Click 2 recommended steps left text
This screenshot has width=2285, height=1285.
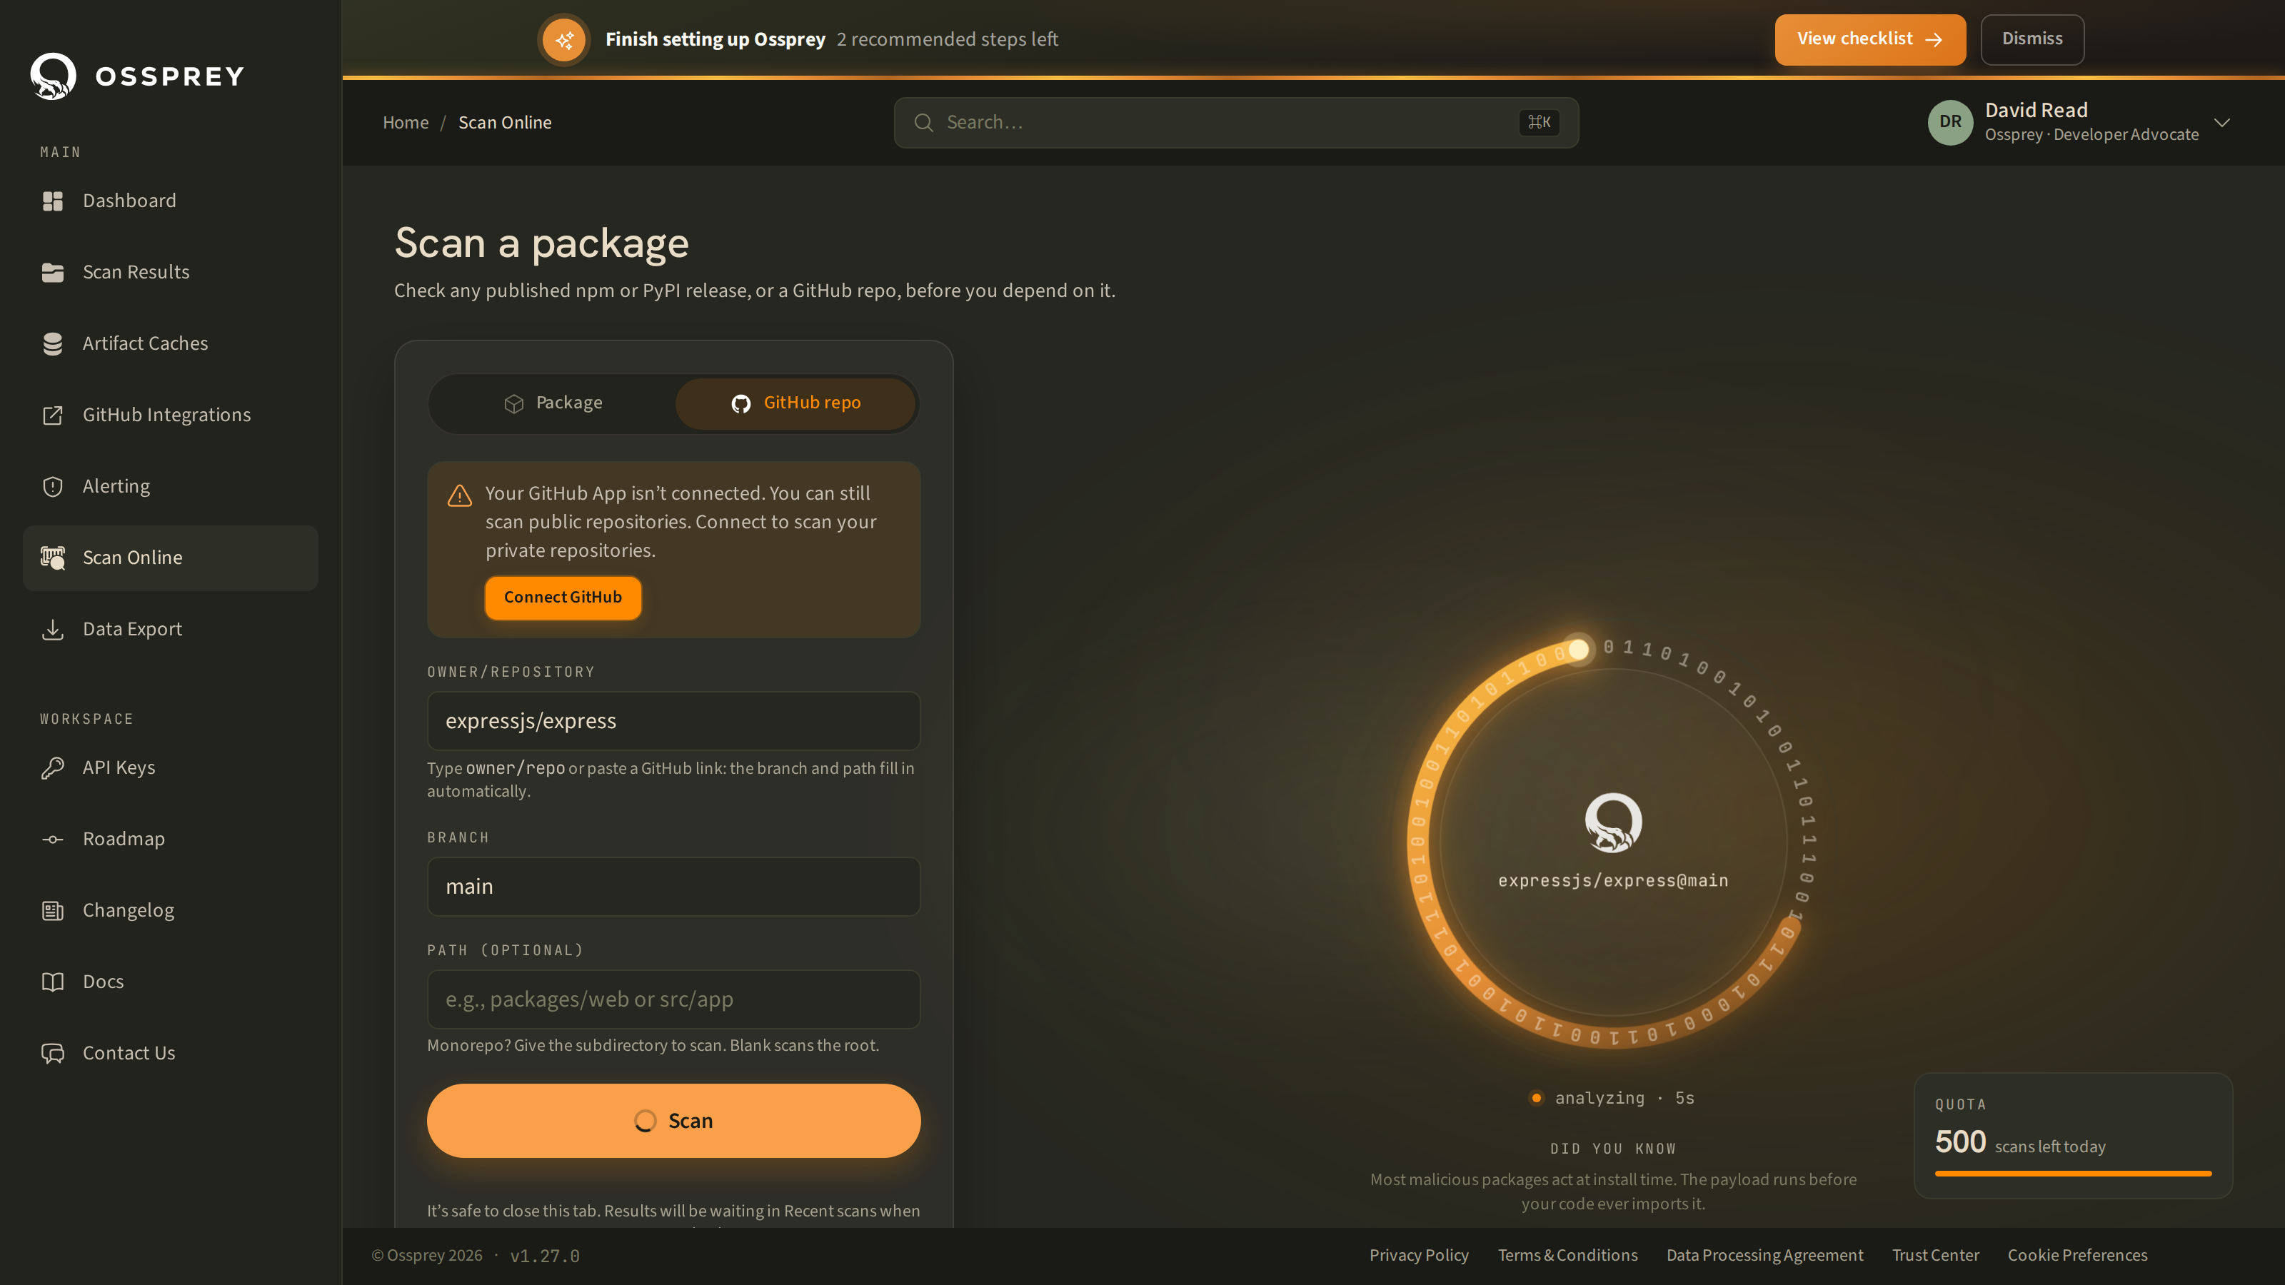(946, 40)
